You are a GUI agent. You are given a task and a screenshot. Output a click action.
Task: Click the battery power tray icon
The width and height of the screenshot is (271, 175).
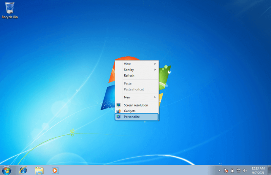pyautogui.click(x=232, y=171)
